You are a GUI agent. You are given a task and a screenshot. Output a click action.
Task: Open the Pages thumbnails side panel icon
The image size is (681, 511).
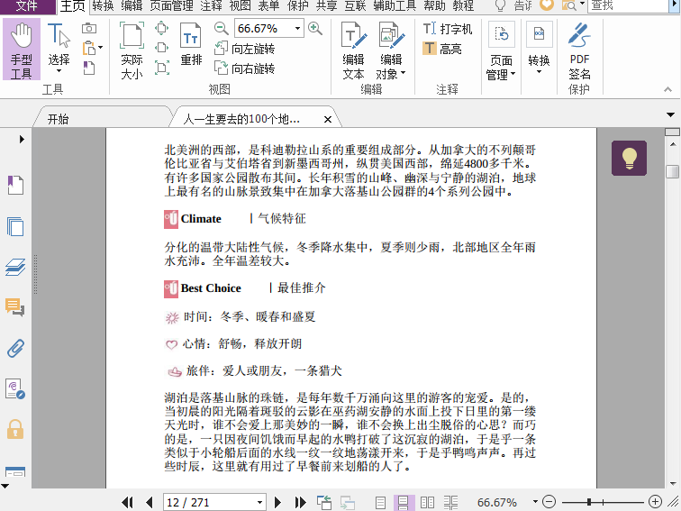pos(15,226)
